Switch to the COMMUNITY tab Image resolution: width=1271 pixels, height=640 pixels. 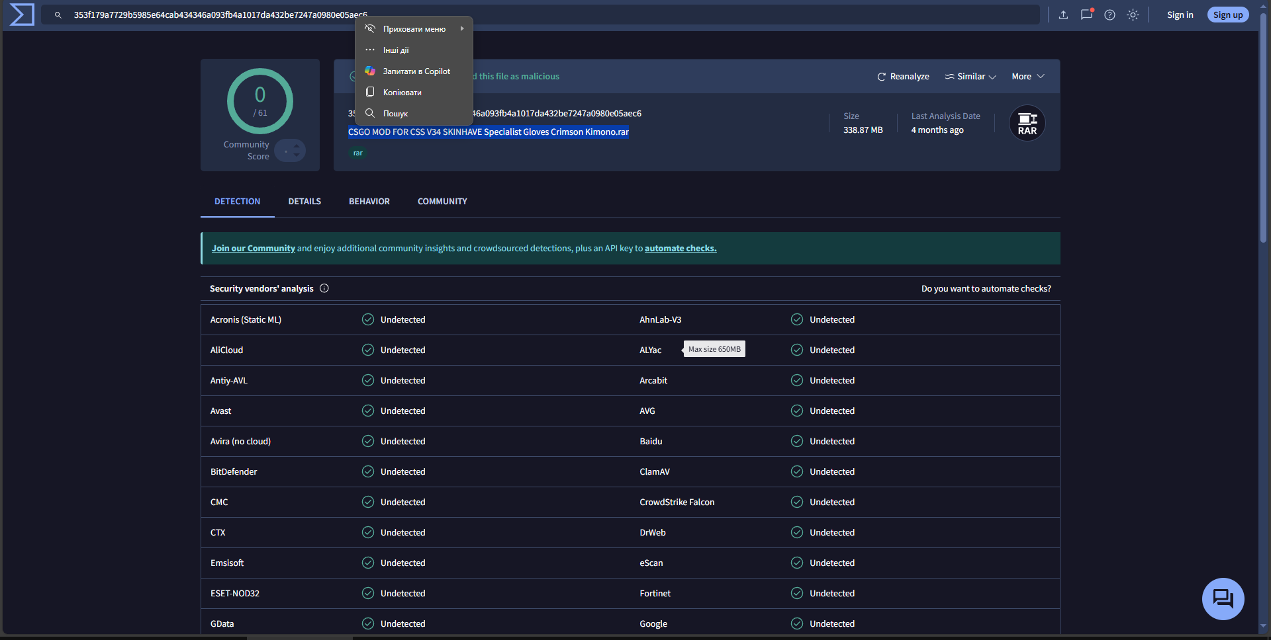click(442, 202)
